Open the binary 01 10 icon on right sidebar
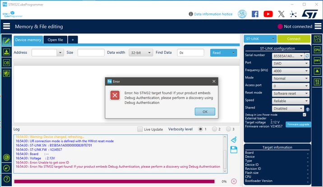Image resolution: width=323 pixels, height=187 pixels. (x=317, y=82)
